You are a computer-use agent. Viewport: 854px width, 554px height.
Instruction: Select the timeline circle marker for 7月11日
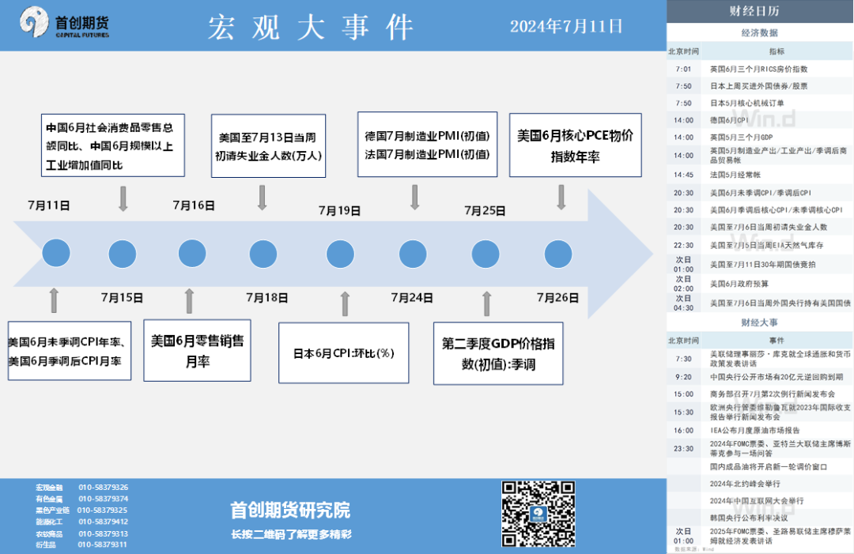(56, 253)
